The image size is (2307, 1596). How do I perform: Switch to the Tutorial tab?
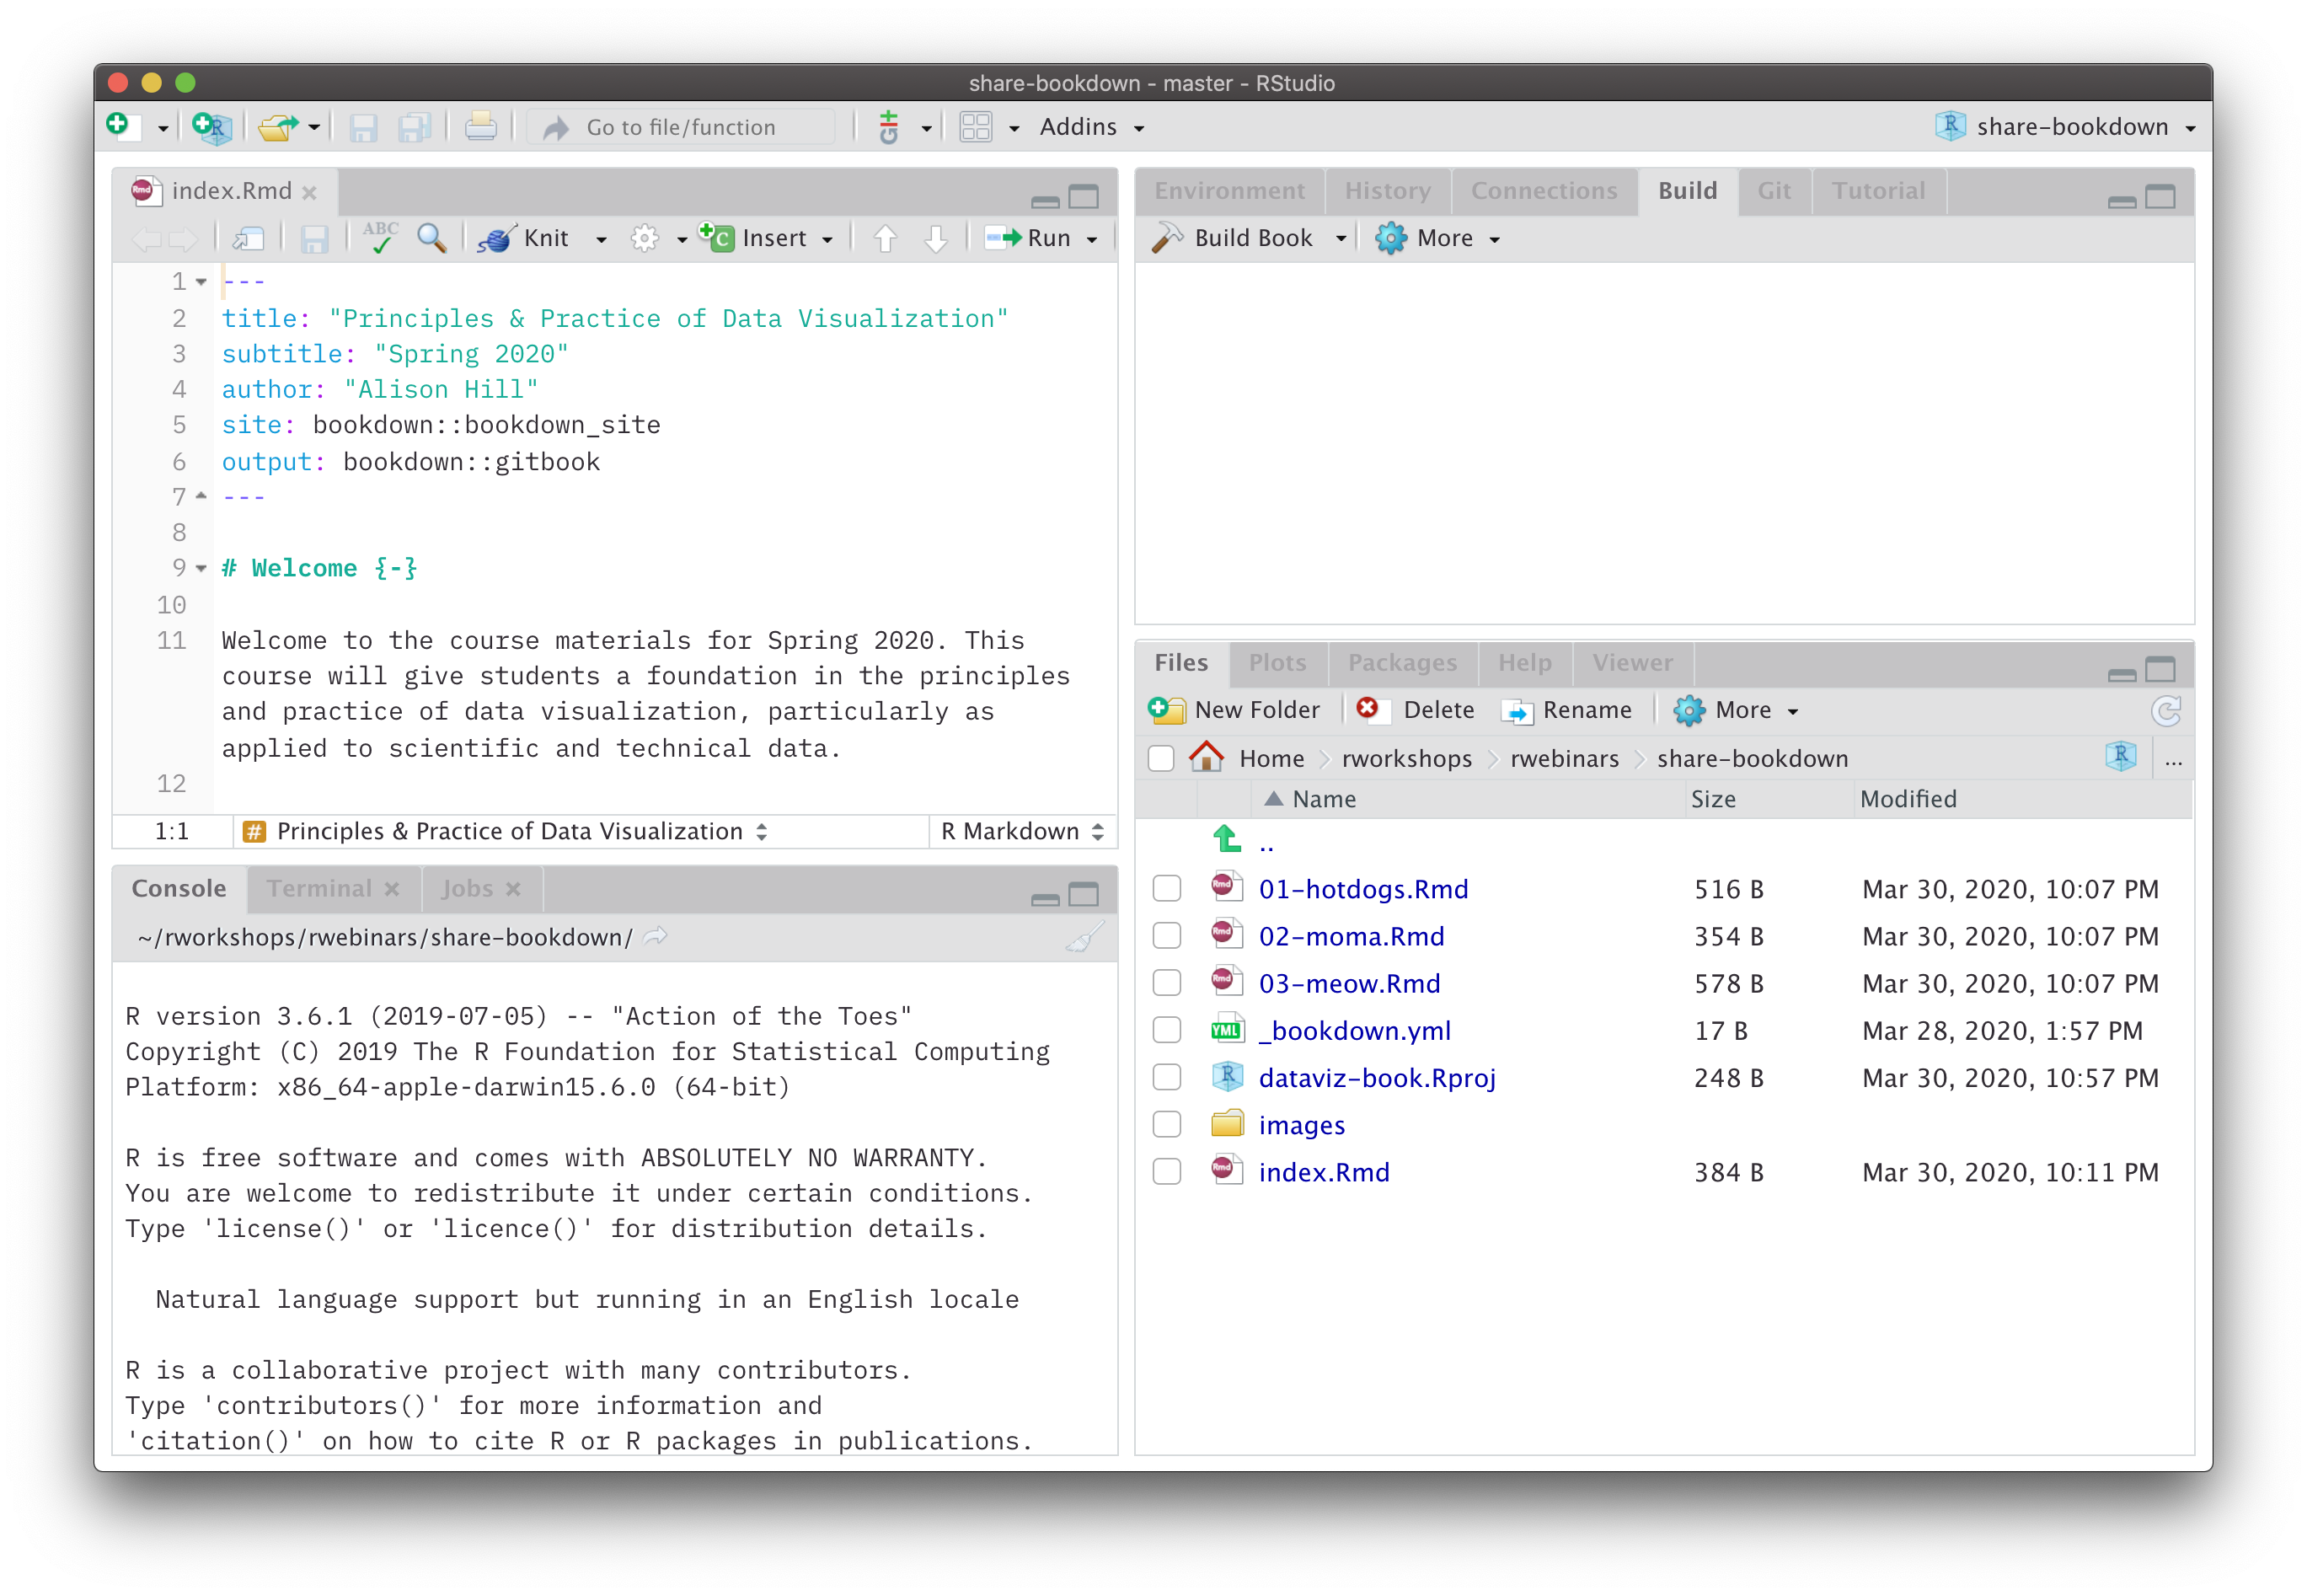click(x=1877, y=190)
